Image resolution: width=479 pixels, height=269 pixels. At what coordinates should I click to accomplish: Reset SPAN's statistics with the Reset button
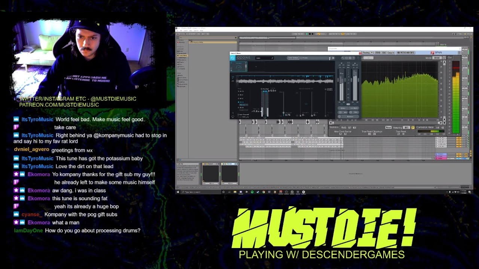point(388,127)
